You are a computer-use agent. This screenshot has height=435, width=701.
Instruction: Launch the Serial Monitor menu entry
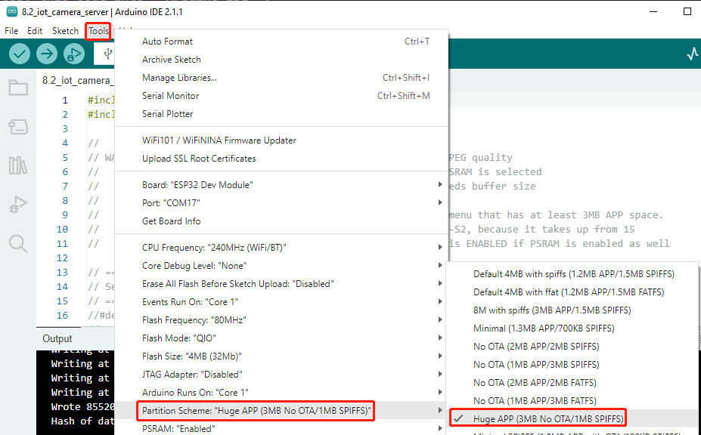pos(281,96)
